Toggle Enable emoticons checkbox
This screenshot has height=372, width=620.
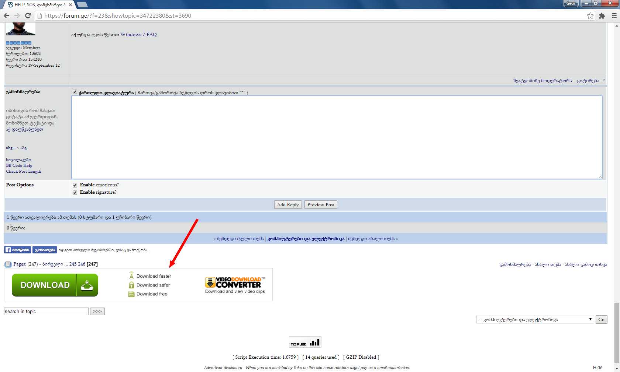[x=75, y=185]
